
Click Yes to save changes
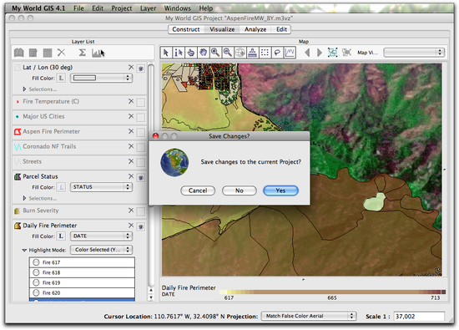[x=280, y=190]
